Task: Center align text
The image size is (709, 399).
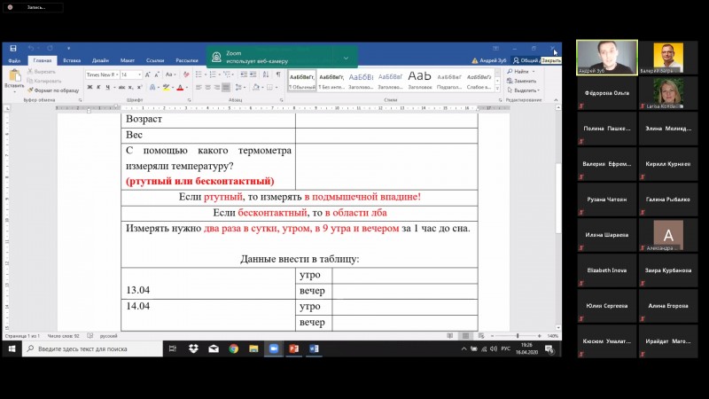Action: coord(207,87)
